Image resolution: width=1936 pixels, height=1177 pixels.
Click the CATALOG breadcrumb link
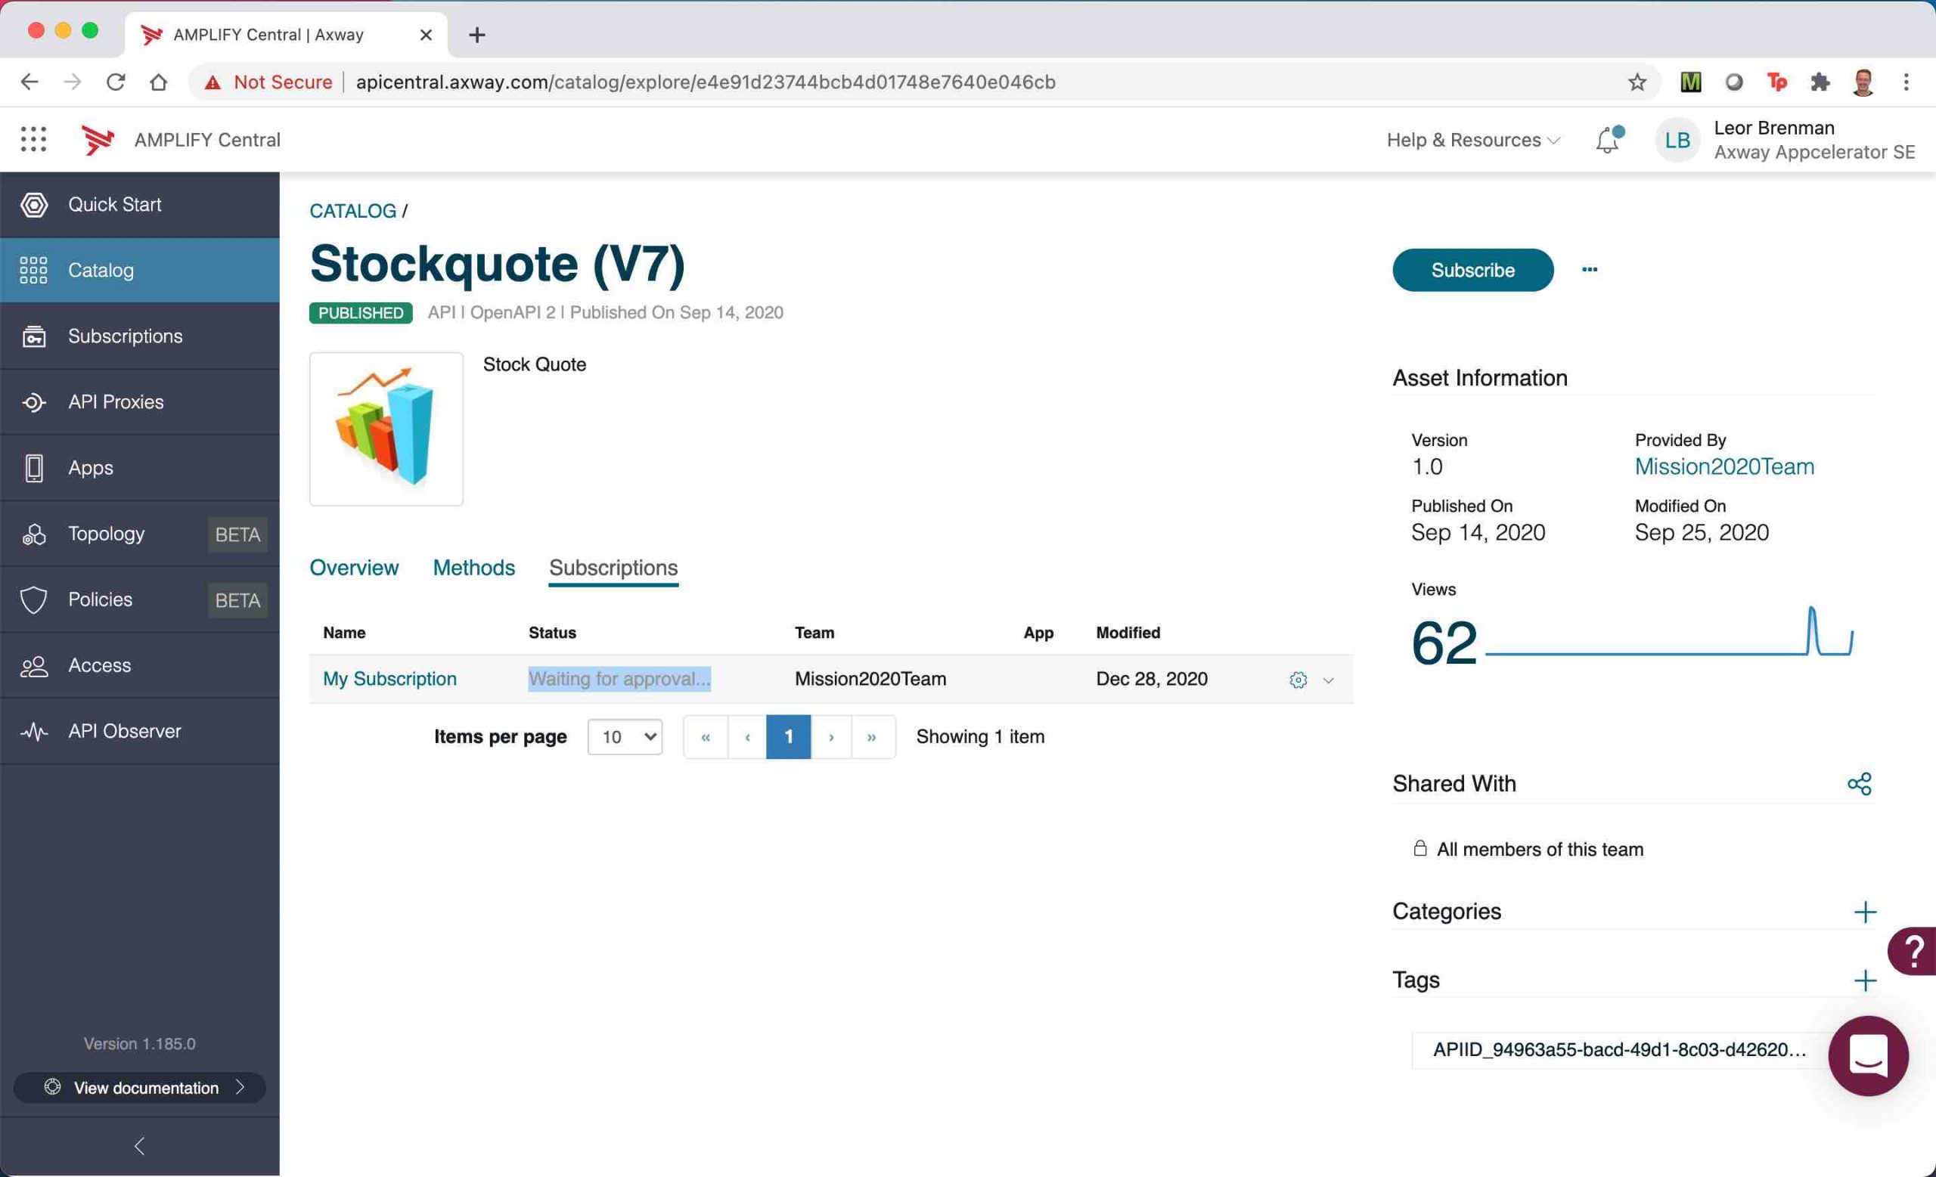click(352, 210)
